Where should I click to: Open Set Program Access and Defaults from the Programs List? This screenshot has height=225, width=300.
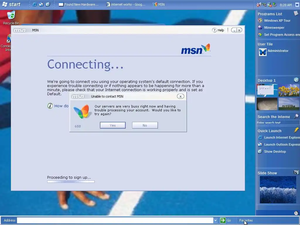coord(282,35)
